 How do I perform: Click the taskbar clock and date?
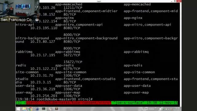[177, 109]
